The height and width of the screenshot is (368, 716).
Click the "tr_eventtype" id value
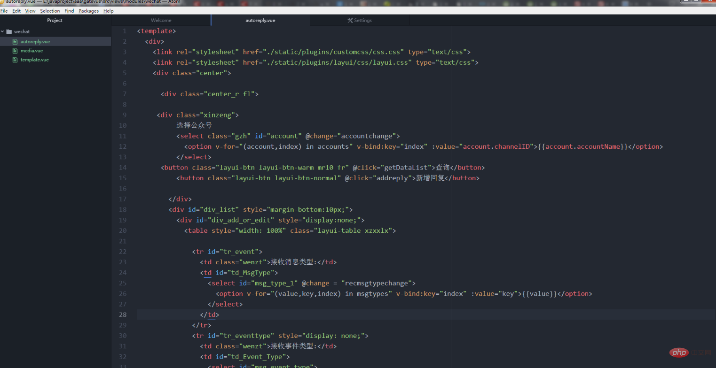[x=247, y=336]
